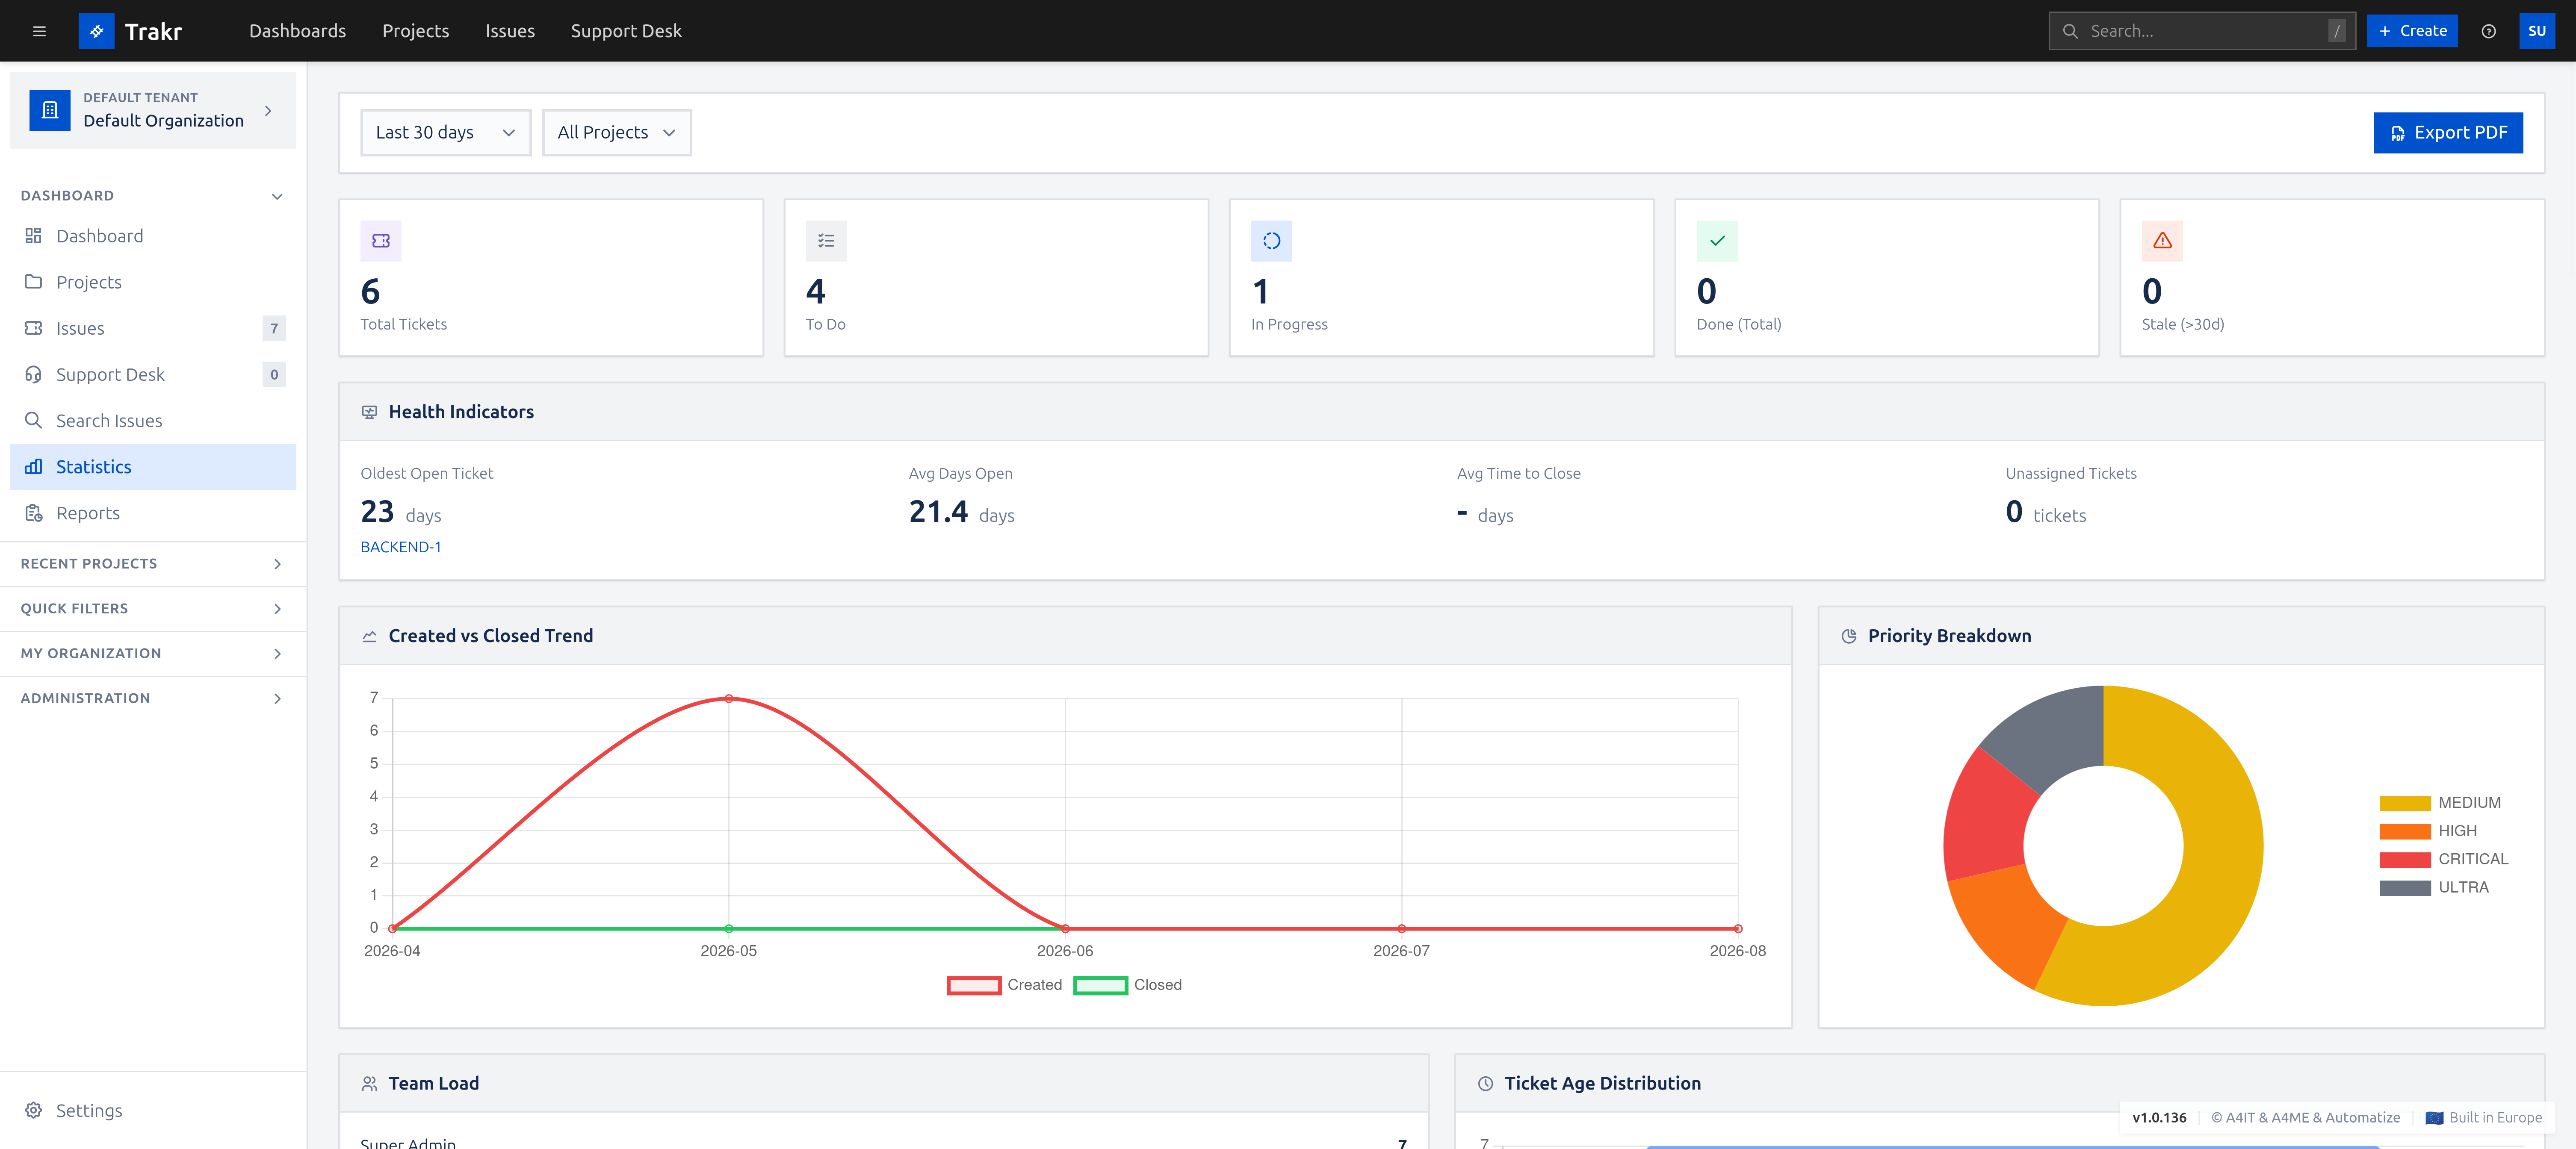Toggle the Closed legend in trend chart
2576x1149 pixels.
click(x=1127, y=985)
